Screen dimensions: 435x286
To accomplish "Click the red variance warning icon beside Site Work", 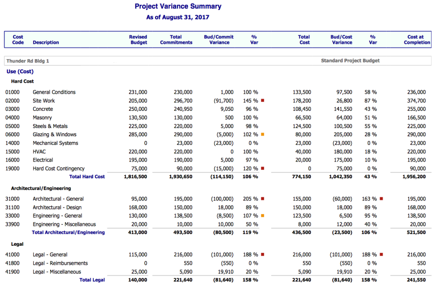I will point(262,100).
